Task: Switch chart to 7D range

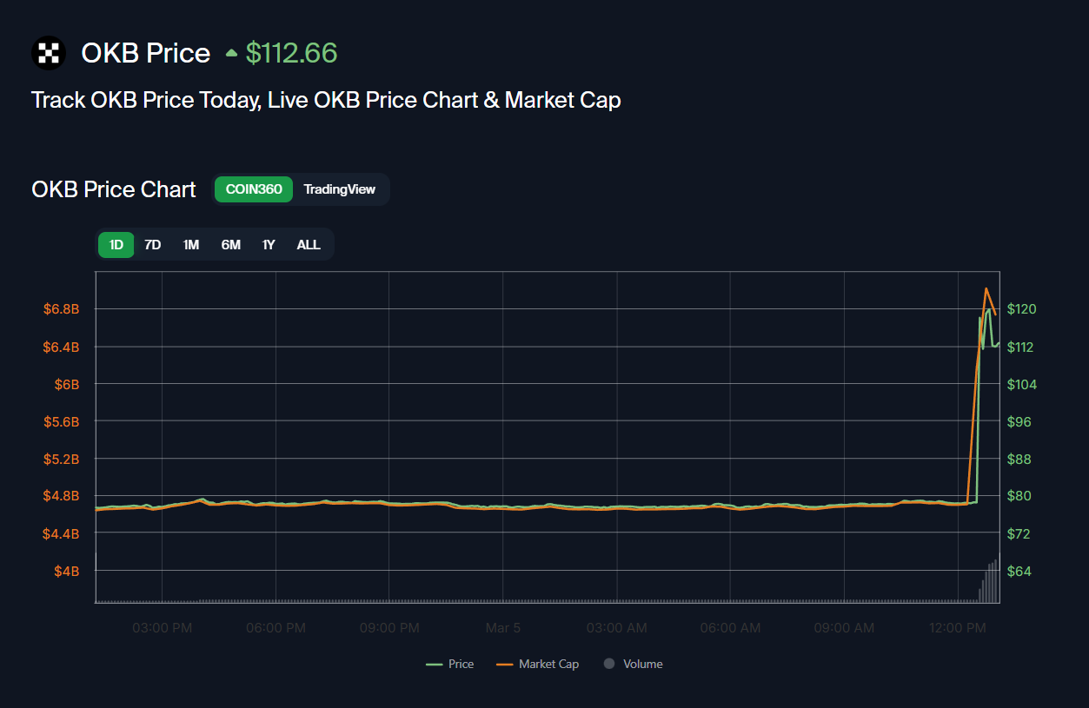Action: [153, 245]
